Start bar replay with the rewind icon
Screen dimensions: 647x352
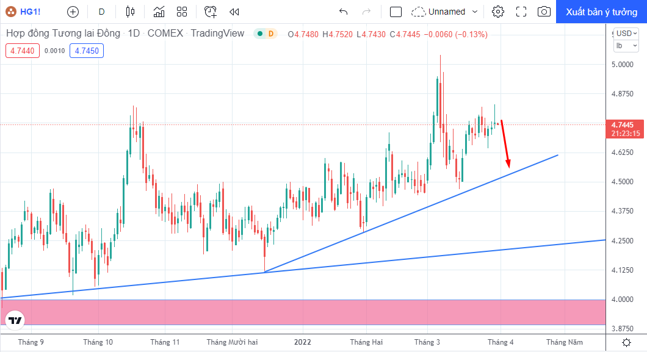(x=234, y=12)
